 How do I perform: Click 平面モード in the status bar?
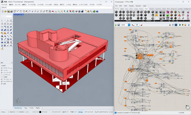click(74, 112)
